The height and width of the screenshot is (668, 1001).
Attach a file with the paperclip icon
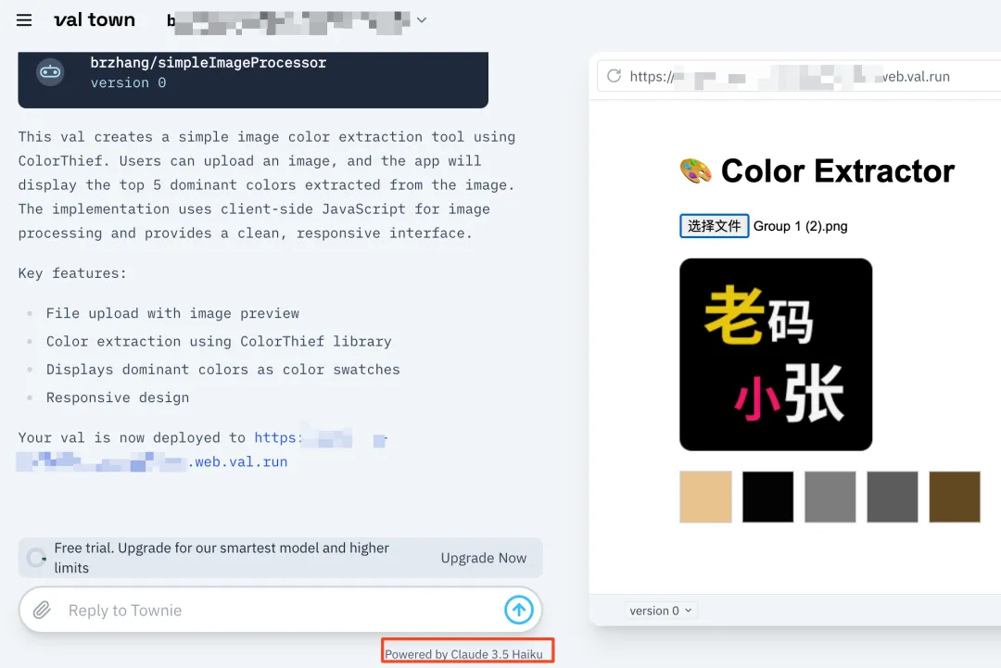pos(42,610)
